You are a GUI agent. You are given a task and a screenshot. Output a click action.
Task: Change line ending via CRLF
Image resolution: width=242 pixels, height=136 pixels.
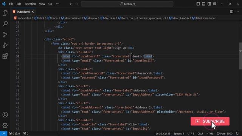coord(200,133)
